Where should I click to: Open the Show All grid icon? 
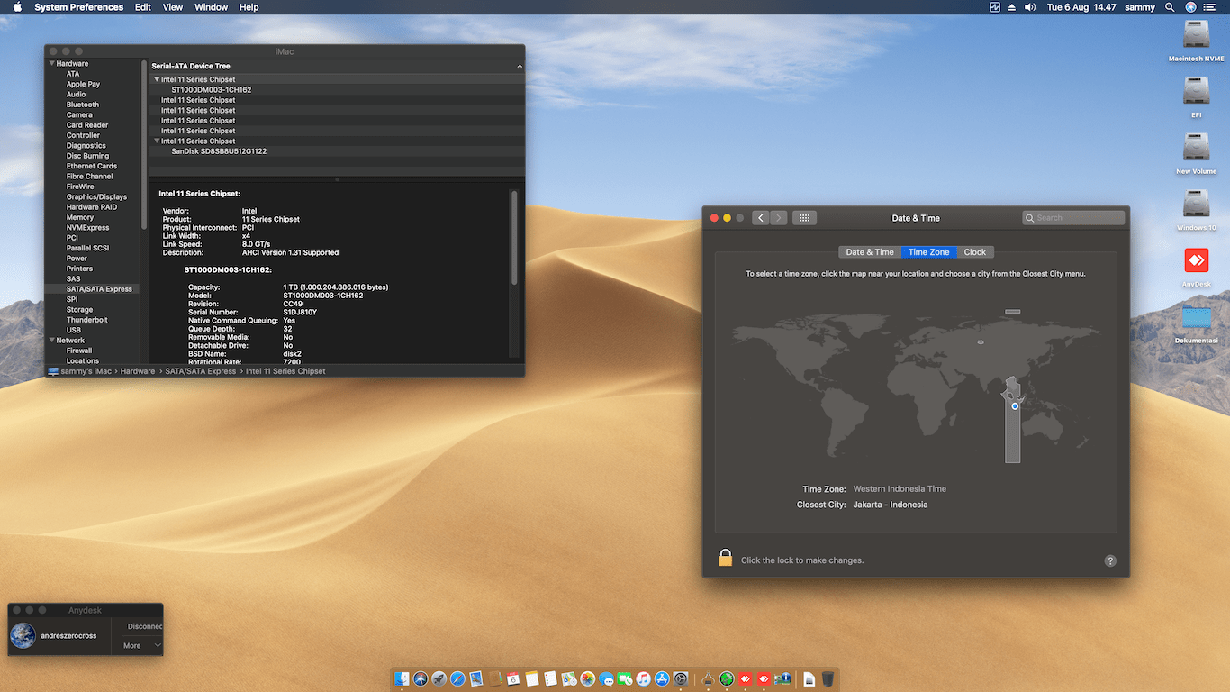[804, 218]
